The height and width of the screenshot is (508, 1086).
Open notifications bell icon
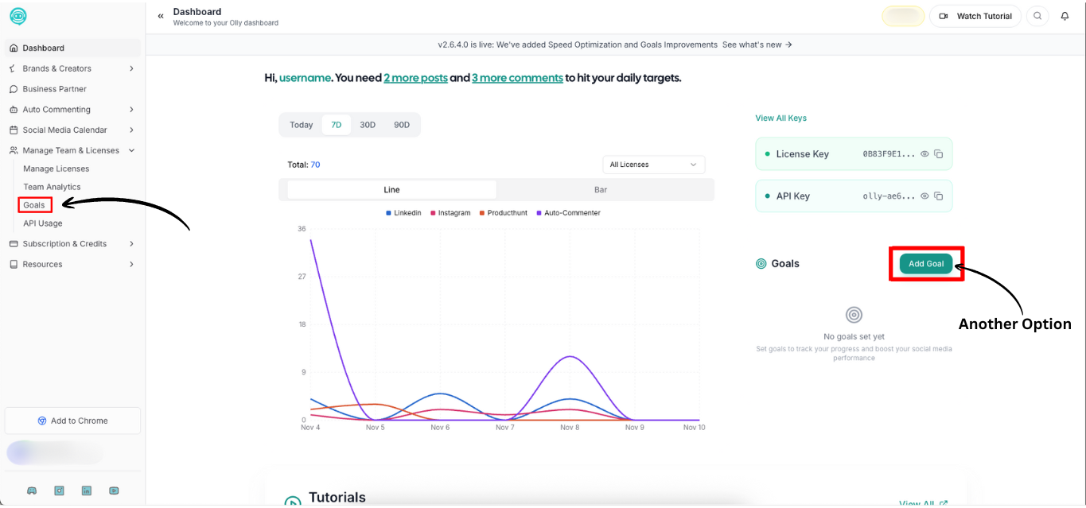click(1065, 16)
